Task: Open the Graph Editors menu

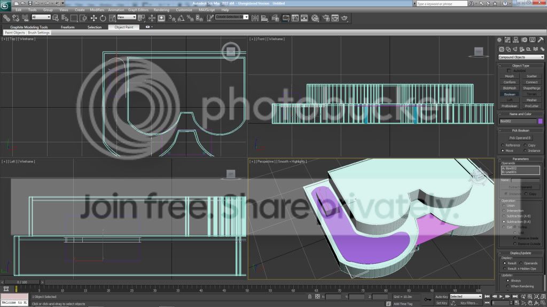Action: pos(138,10)
